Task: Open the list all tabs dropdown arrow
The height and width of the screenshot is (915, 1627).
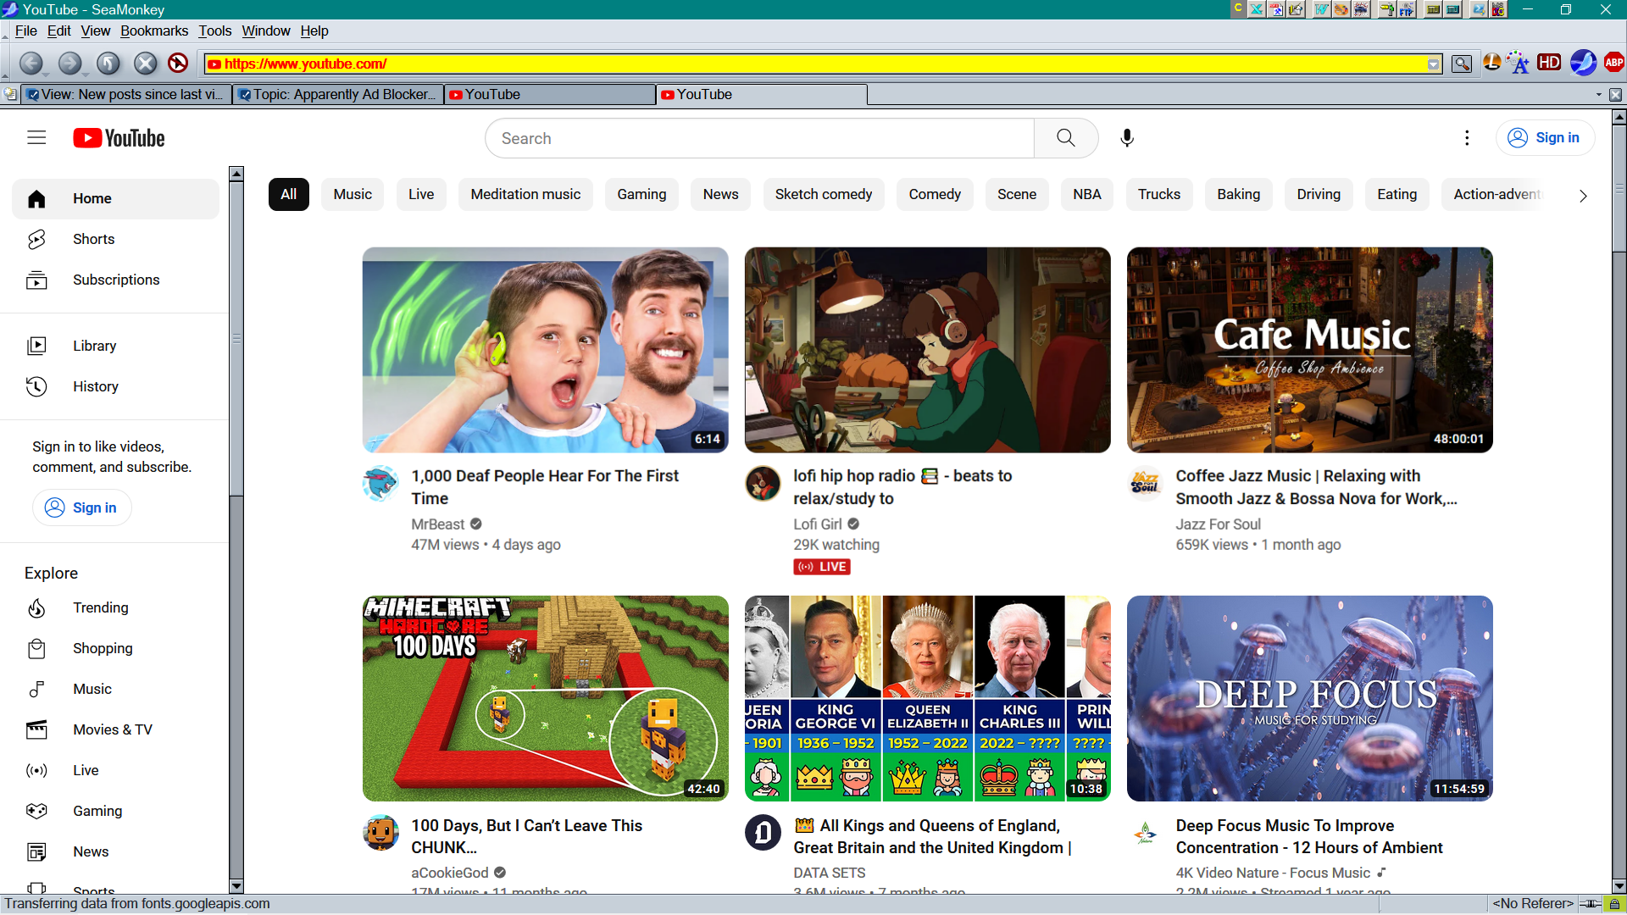Action: click(x=1599, y=95)
